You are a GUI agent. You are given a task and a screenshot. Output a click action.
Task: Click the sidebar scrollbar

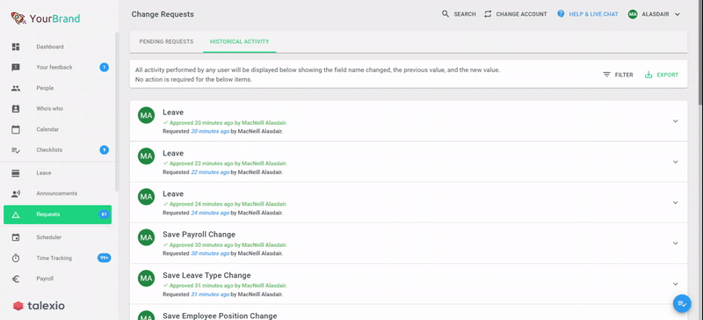click(118, 113)
